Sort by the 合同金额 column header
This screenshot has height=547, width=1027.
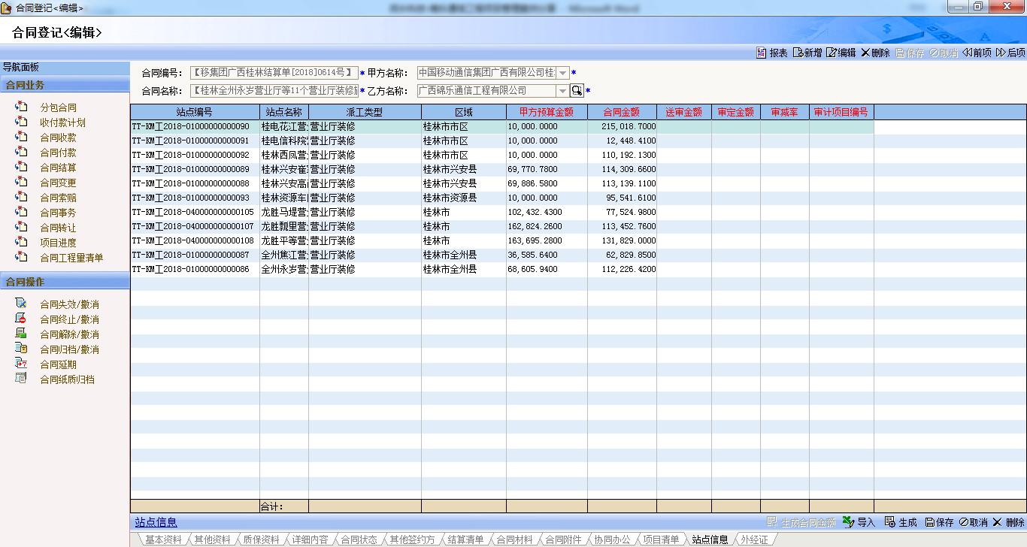pos(622,112)
